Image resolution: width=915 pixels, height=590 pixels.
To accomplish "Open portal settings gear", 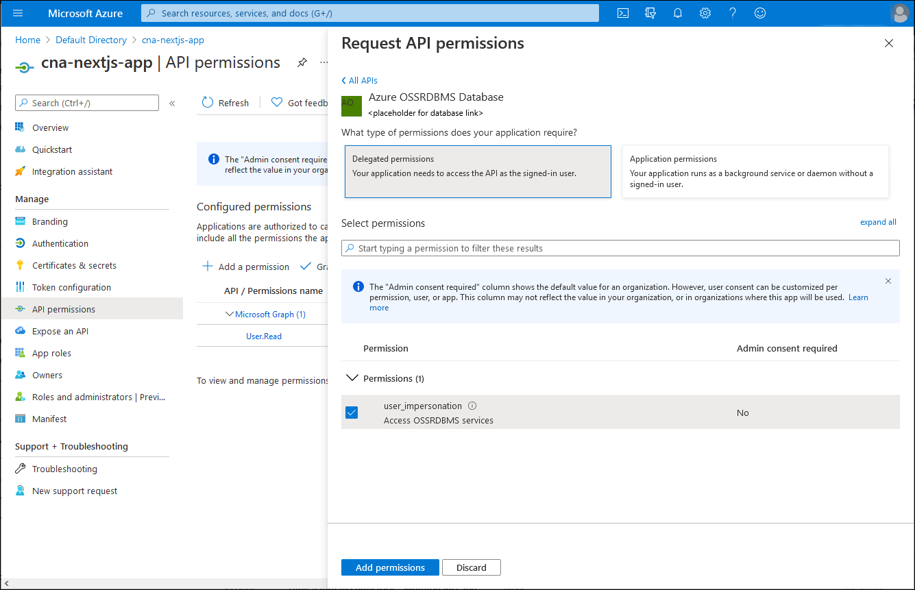I will tap(705, 13).
